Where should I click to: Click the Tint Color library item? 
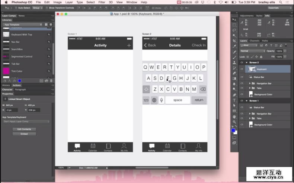click(x=17, y=71)
